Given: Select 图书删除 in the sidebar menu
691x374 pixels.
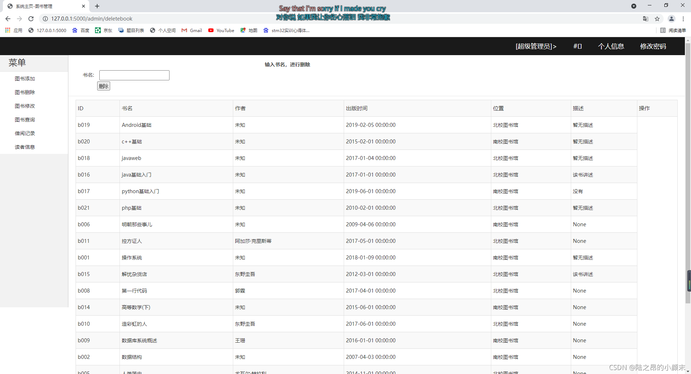Looking at the screenshot, I should tap(25, 92).
